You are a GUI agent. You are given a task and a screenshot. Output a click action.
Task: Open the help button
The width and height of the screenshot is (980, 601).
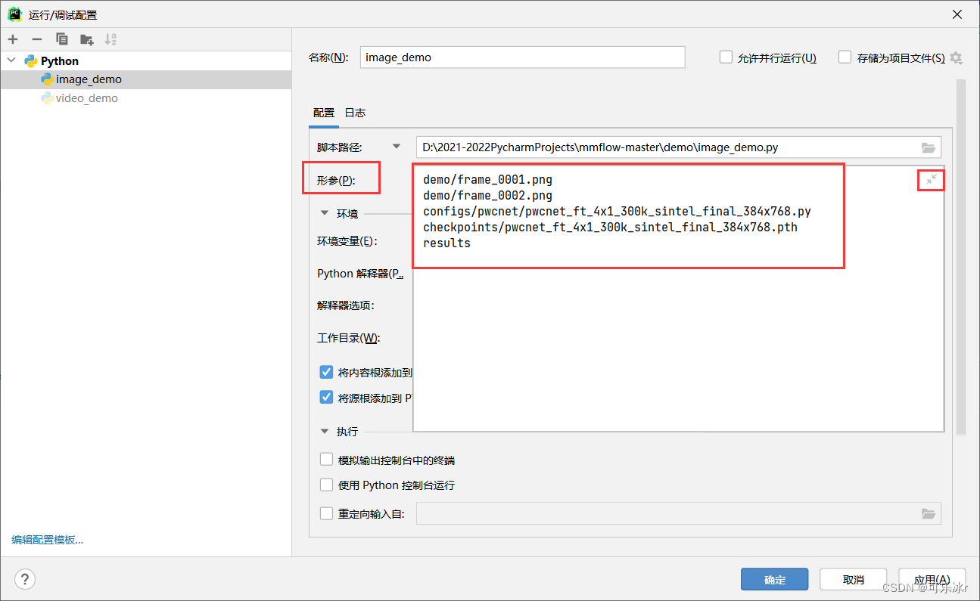pyautogui.click(x=24, y=579)
